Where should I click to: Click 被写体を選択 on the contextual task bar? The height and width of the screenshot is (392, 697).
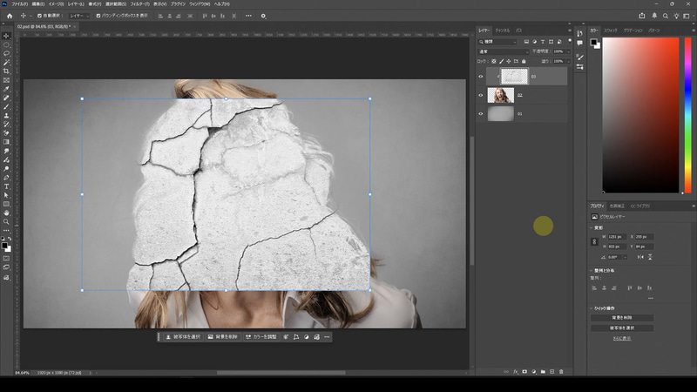pos(183,336)
